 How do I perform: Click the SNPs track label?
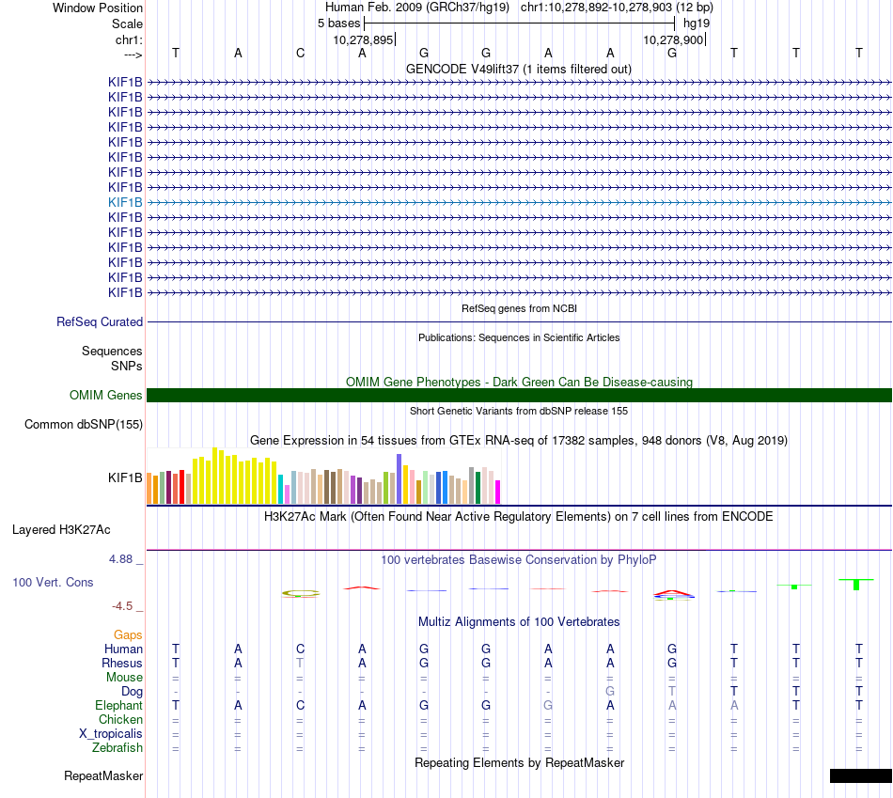tap(127, 366)
